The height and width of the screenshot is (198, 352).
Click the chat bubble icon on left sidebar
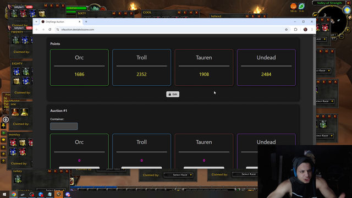click(3, 140)
